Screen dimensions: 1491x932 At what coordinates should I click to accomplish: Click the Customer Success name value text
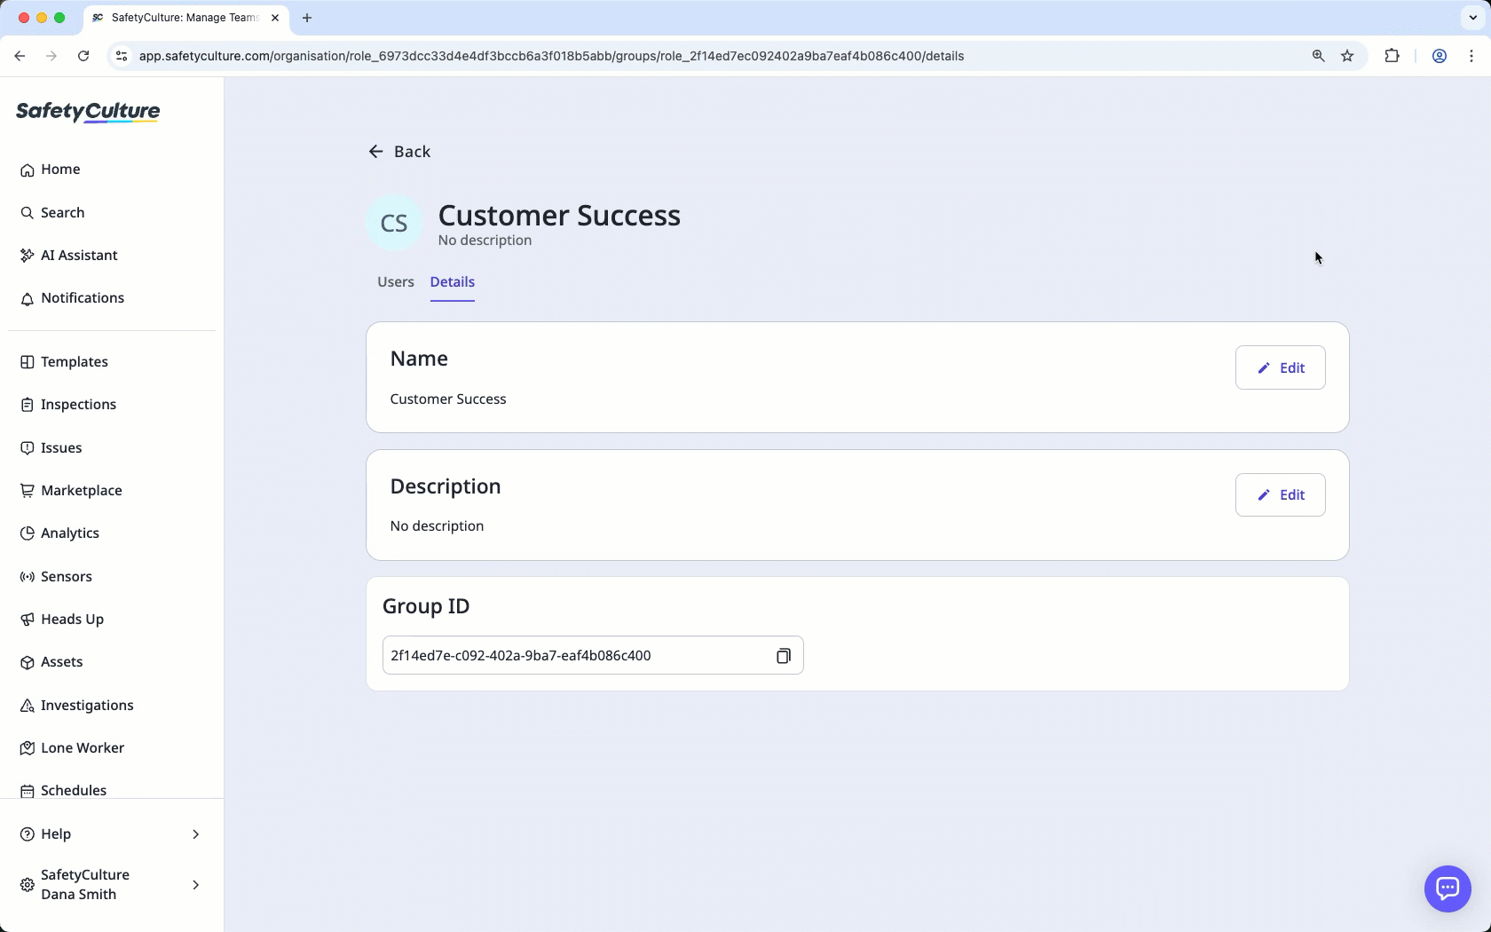click(448, 399)
